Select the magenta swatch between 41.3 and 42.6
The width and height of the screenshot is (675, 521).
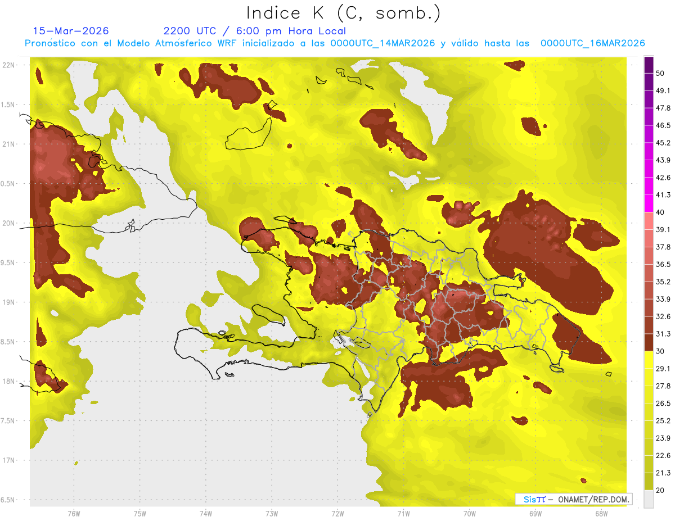[x=649, y=186]
